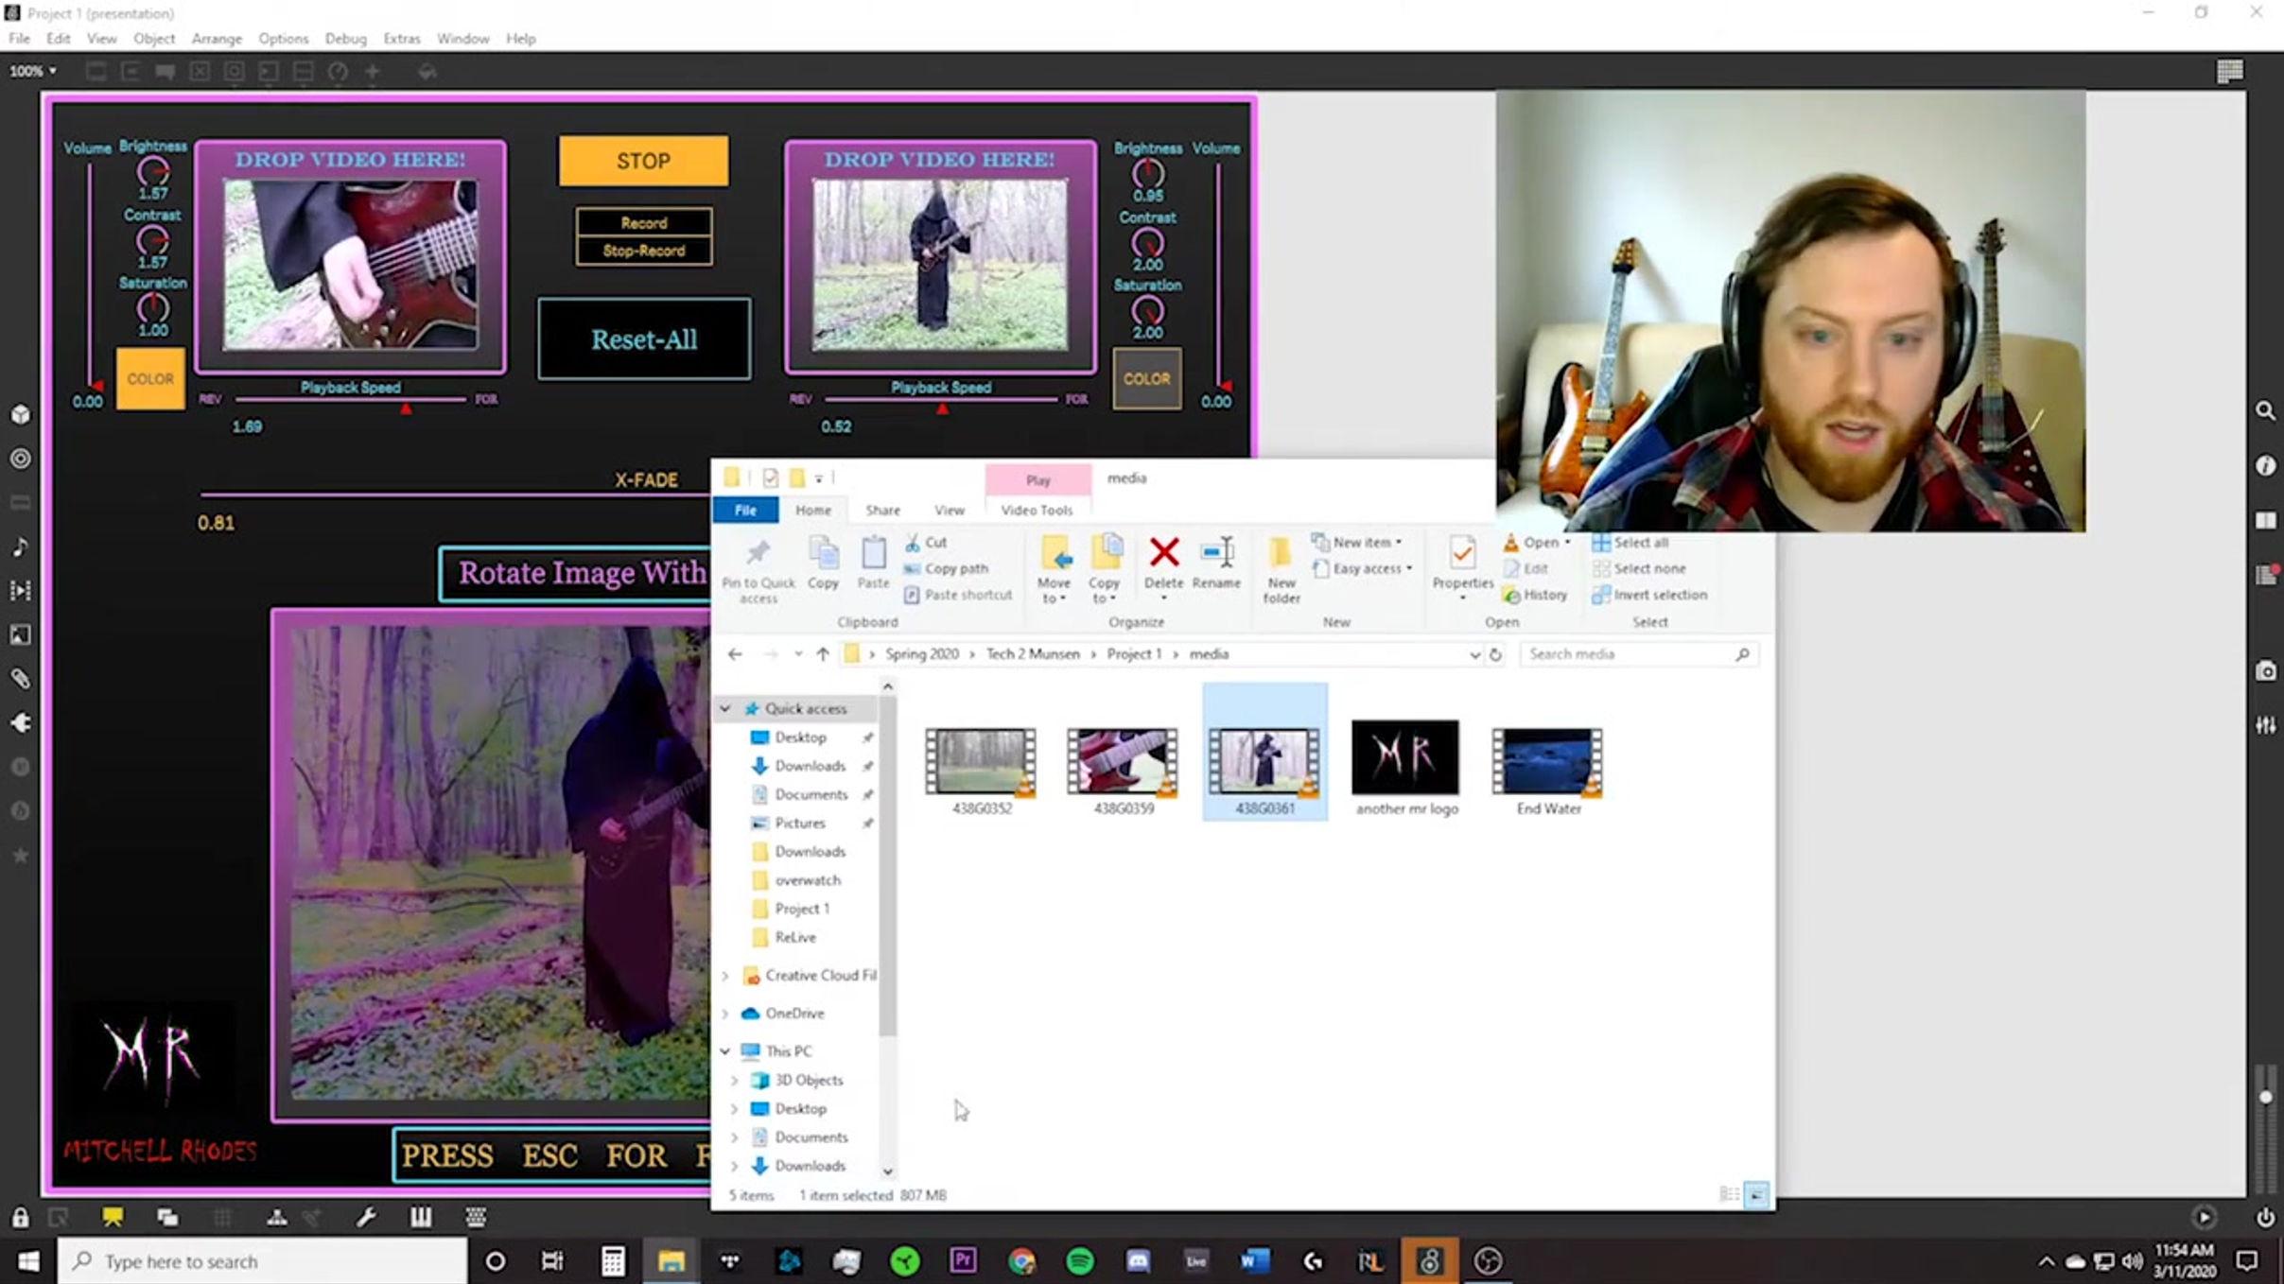
Task: Click the search magnifier in right sidebar
Action: 2265,411
